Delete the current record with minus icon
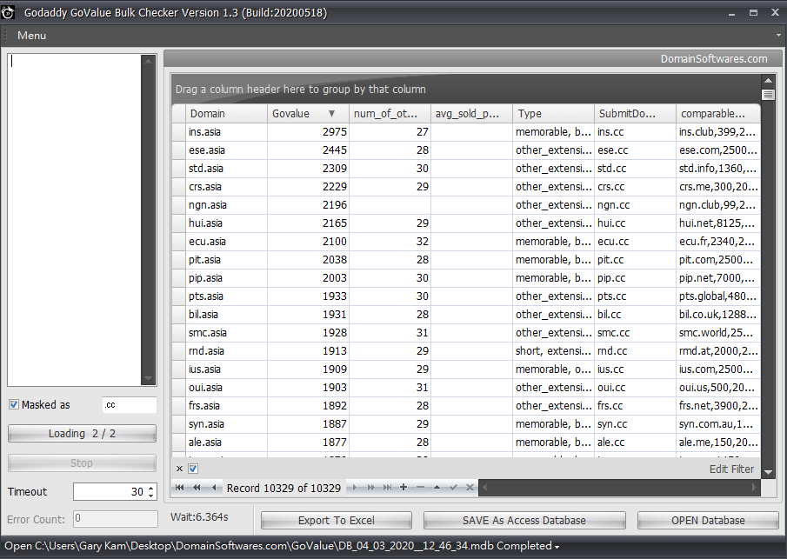 [420, 487]
